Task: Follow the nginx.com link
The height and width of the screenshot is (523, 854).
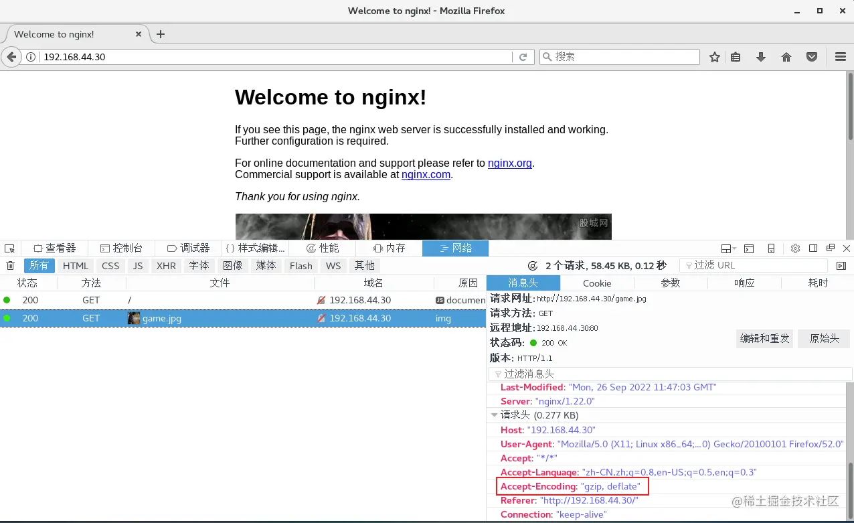Action: click(426, 175)
